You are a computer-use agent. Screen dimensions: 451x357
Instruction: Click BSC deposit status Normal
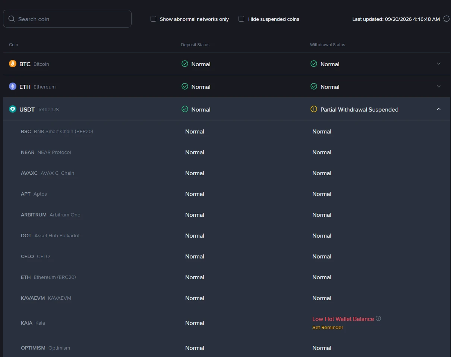coord(195,131)
